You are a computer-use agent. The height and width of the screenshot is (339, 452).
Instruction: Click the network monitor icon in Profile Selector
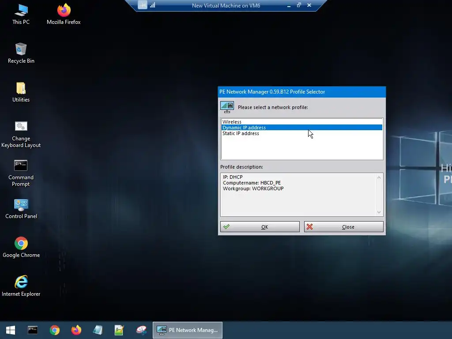[227, 107]
